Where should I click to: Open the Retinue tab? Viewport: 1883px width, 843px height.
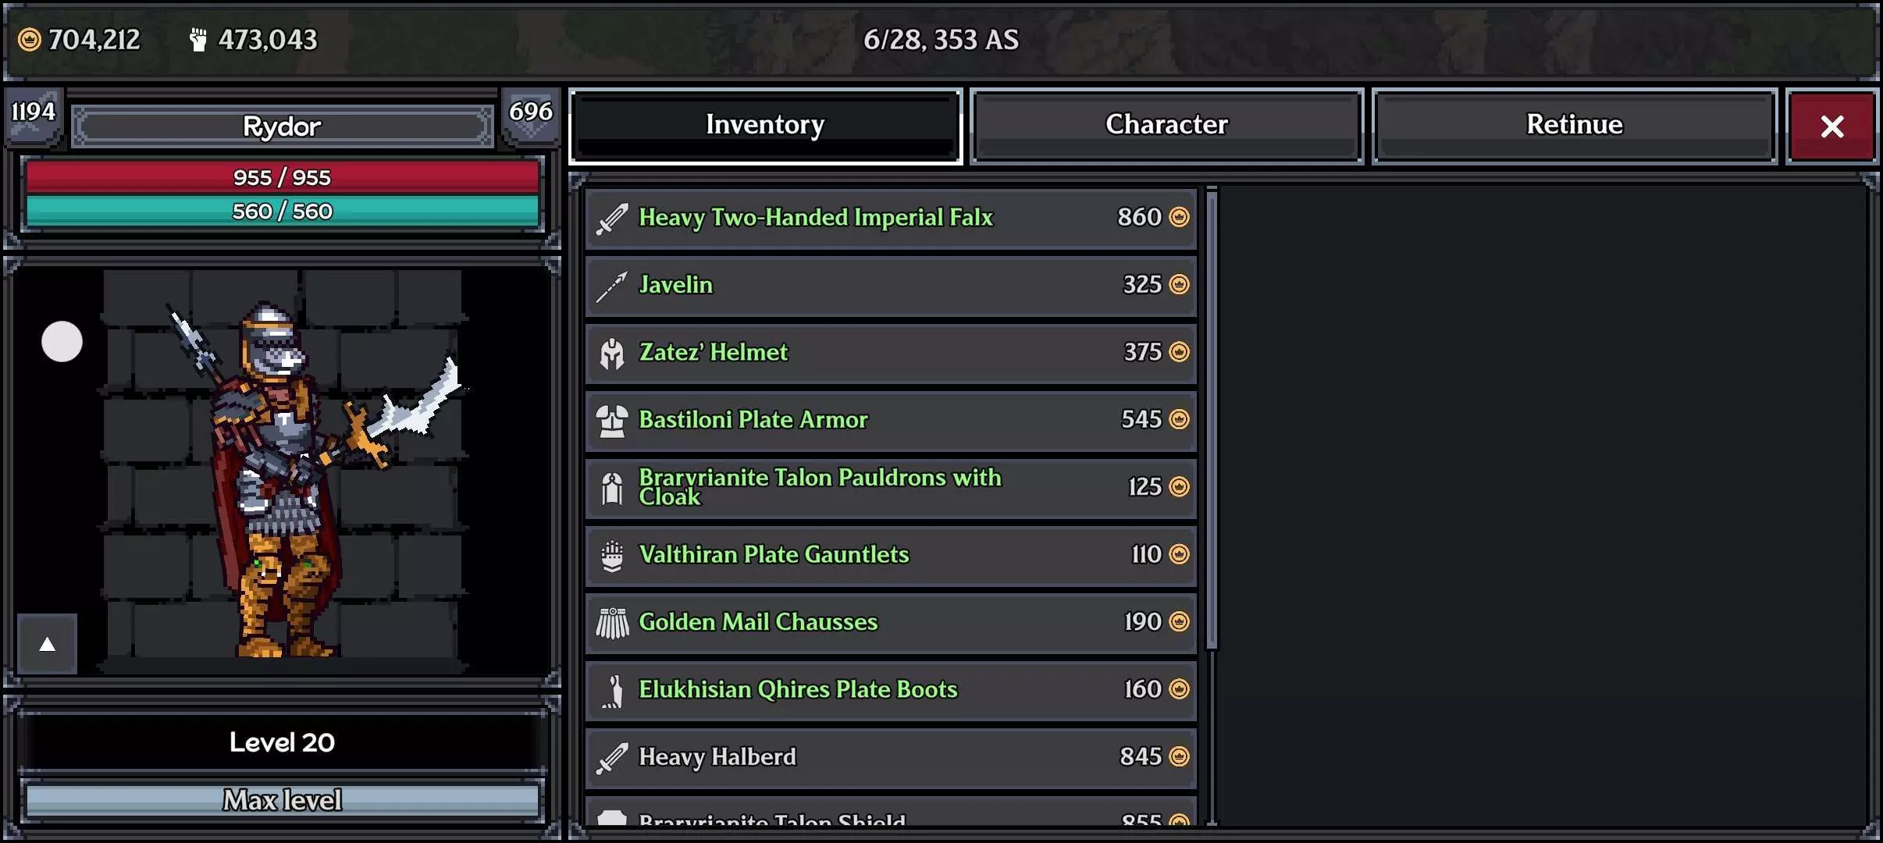point(1574,125)
